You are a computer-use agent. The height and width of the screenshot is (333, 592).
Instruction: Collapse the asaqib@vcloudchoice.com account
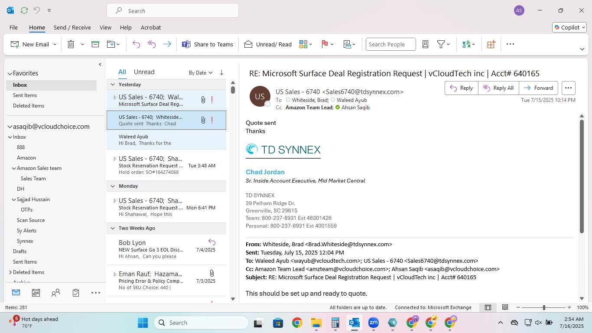click(10, 127)
